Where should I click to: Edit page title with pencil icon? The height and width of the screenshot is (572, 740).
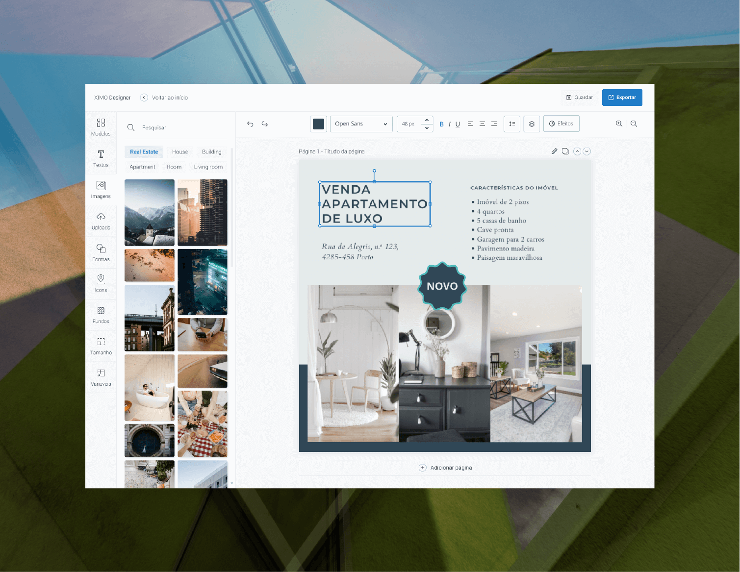click(554, 151)
